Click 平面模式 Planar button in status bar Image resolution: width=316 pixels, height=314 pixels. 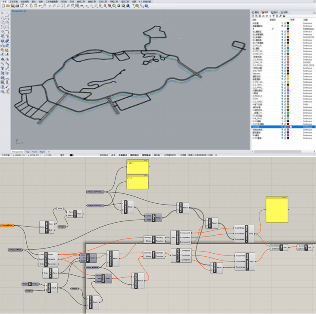click(122, 155)
